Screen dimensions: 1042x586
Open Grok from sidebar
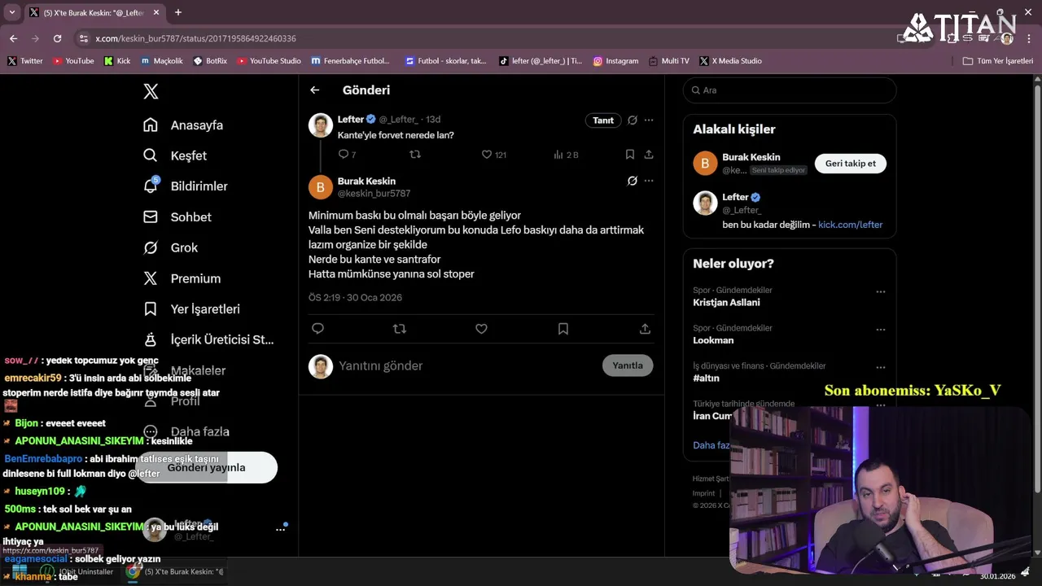171,247
